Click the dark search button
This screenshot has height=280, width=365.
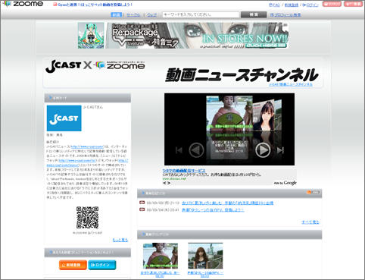pos(254,14)
